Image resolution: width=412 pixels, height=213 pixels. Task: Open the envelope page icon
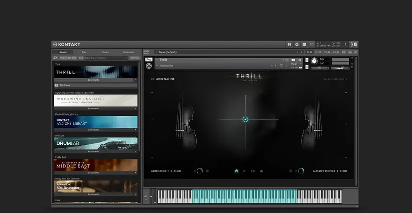(x=244, y=171)
